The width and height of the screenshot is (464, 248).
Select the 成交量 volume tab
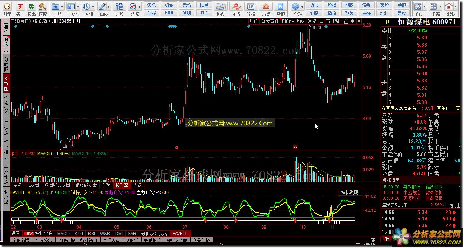tap(33, 185)
